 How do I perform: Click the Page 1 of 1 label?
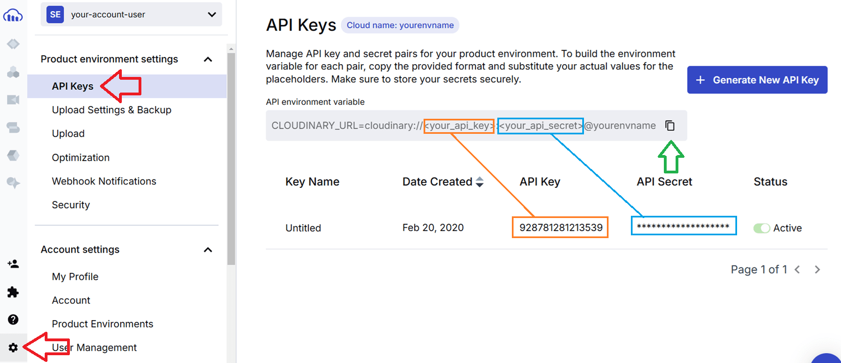pos(759,270)
